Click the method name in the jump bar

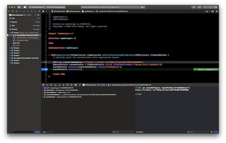click(112, 11)
